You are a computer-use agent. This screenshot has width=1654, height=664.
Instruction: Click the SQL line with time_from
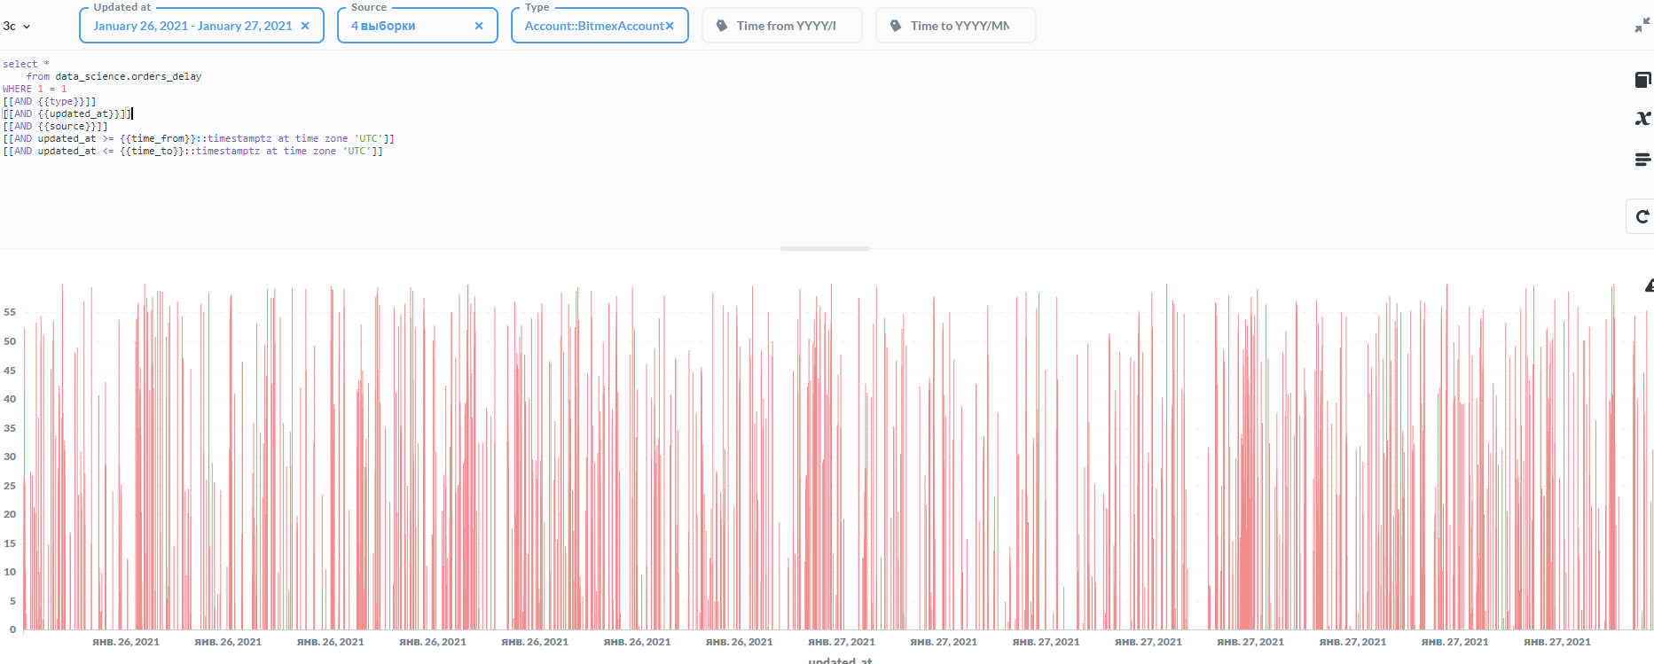(199, 138)
